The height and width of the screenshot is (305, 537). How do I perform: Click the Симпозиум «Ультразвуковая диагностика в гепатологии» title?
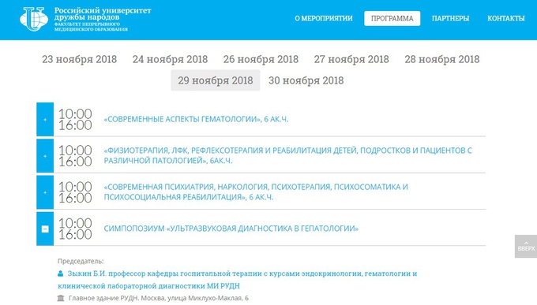tap(231, 229)
